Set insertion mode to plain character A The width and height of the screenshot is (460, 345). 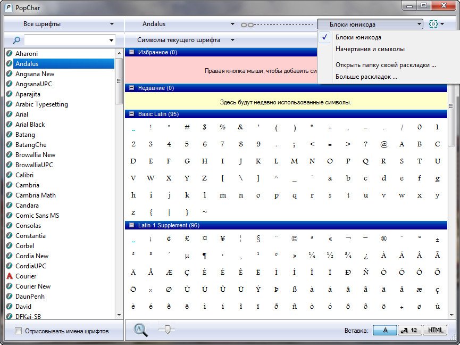tap(385, 330)
